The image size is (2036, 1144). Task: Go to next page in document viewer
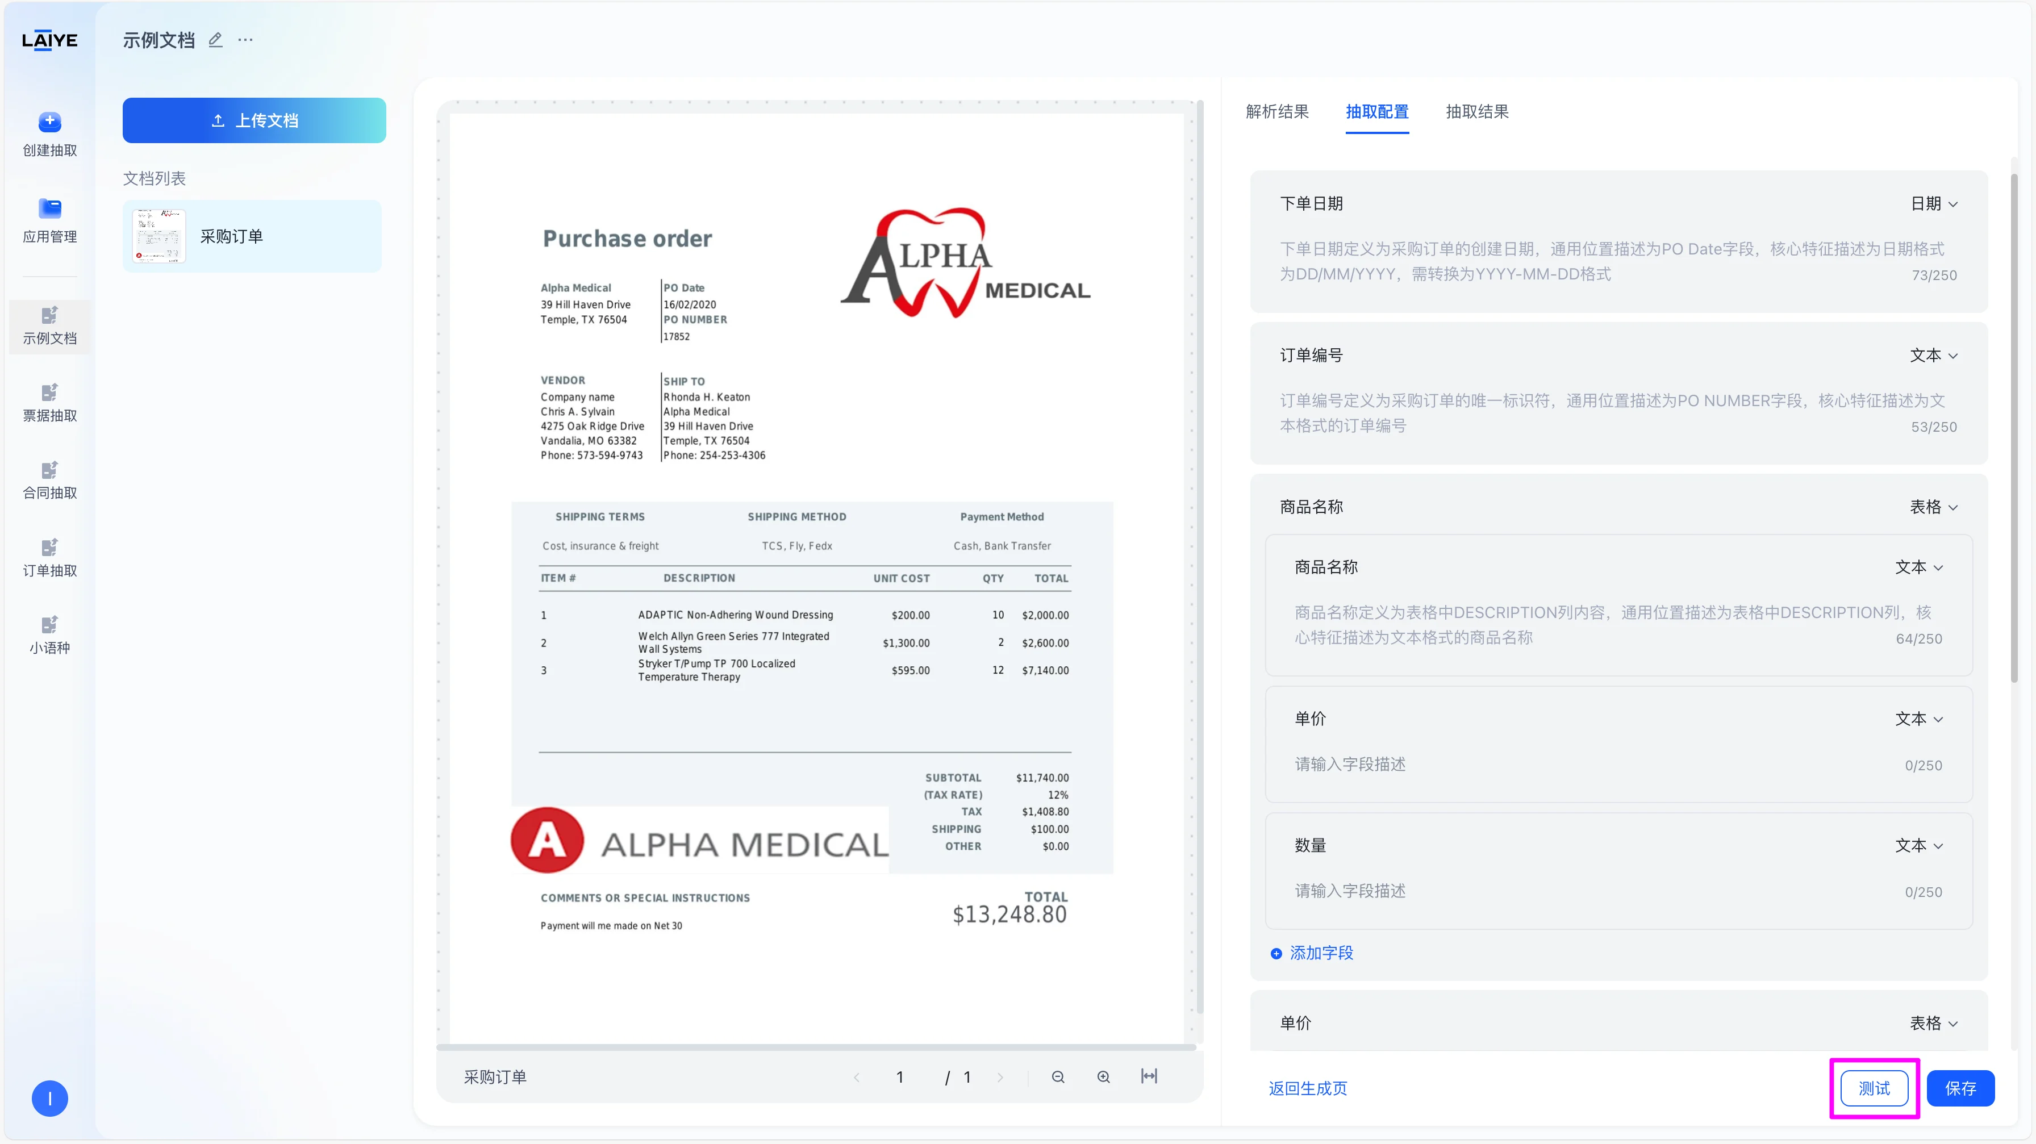point(1000,1078)
